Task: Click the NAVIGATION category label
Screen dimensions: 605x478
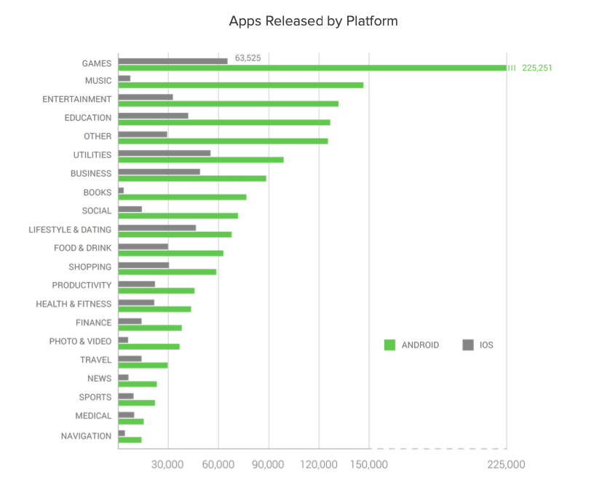Action: 86,436
